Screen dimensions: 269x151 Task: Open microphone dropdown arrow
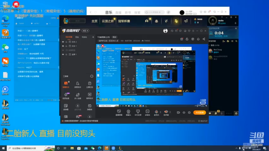coord(160,112)
